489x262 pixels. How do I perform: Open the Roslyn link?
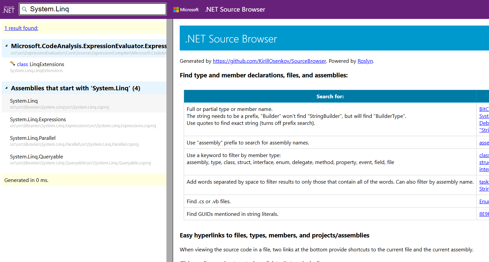click(365, 61)
